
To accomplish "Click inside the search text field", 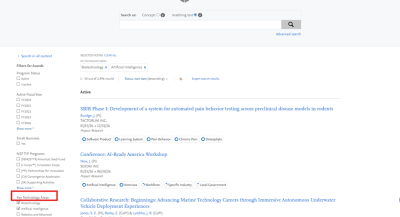I will click(x=200, y=24).
